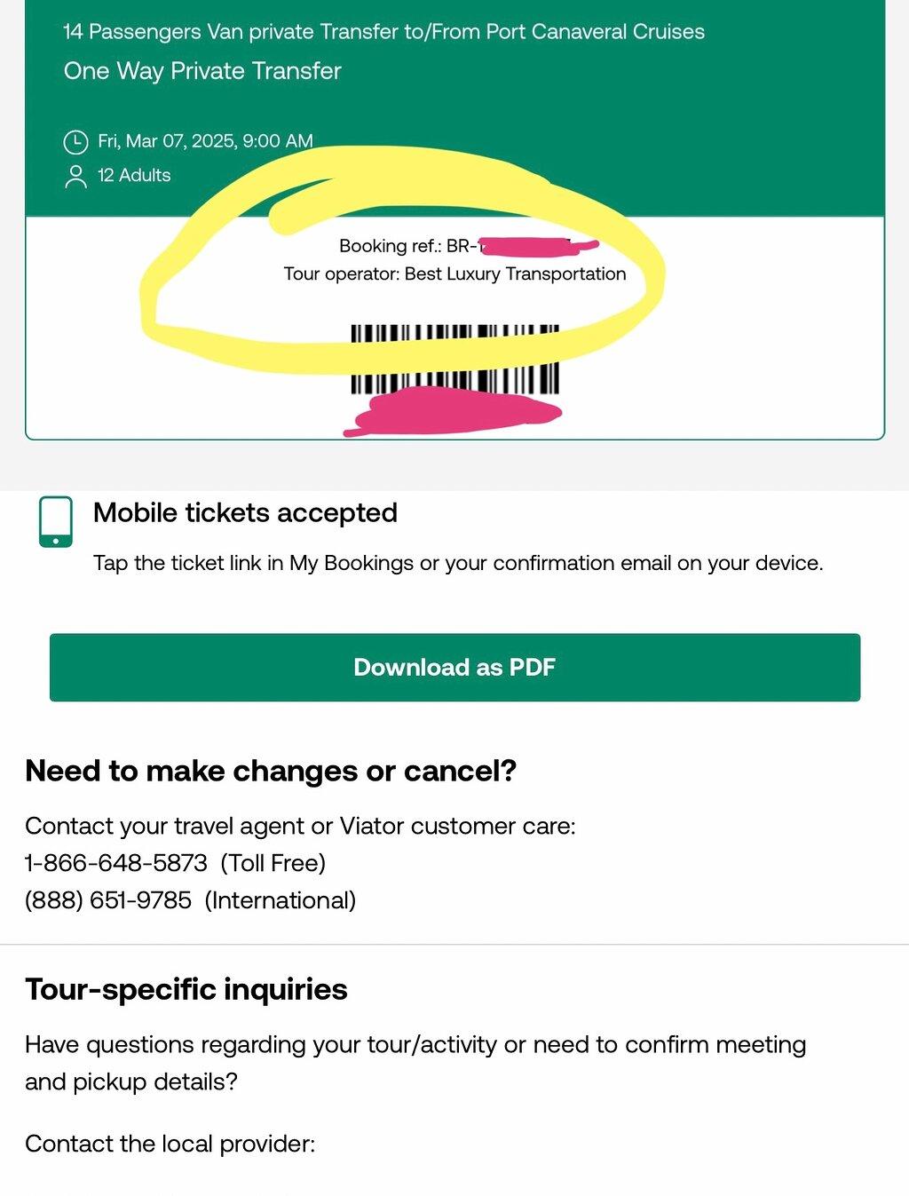Click the tour questions and pickup details paragraph
This screenshot has width=909, height=1196.
point(415,1063)
